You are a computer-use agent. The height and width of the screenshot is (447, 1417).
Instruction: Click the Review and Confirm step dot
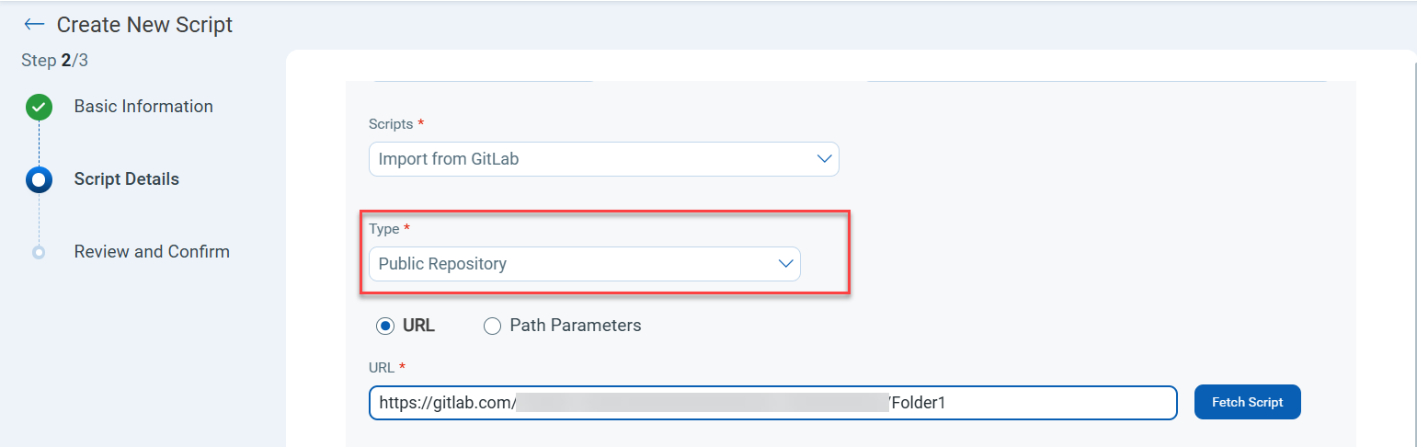(x=39, y=252)
